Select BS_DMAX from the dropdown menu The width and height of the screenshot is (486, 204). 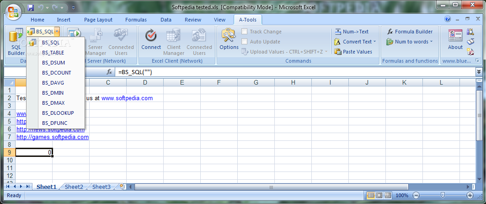click(55, 103)
